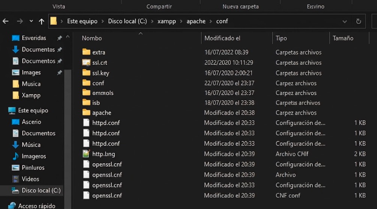The image size is (377, 209).
Task: Click the ssl.key folder name
Action: pyautogui.click(x=101, y=73)
